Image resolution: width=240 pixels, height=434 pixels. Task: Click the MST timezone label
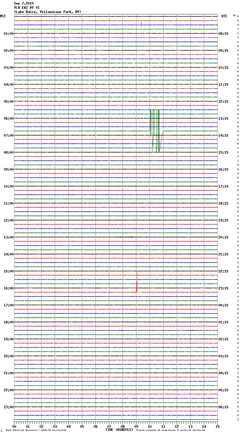(3, 16)
